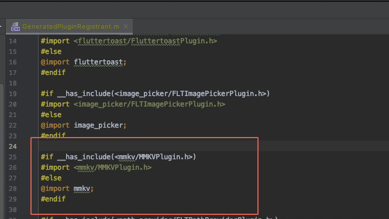Click line number 19 in the gutter
Image resolution: width=389 pixels, height=219 pixels.
tap(13, 94)
